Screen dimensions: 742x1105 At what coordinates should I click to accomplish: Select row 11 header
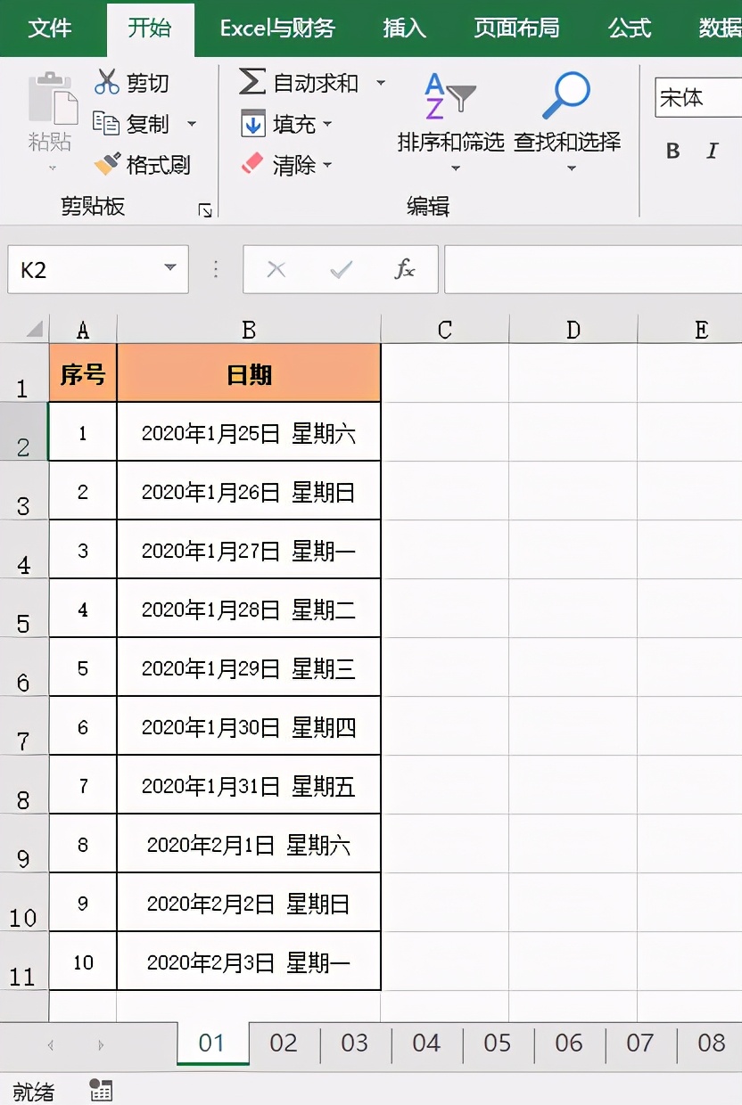coord(24,962)
